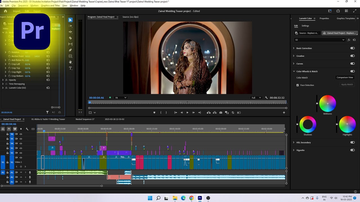
Task: Click Mark Out button in Program Monitor
Action: [x=166, y=113]
